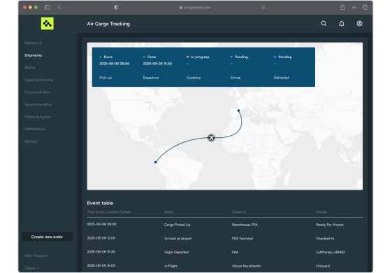The width and height of the screenshot is (392, 273).
Task: Open the user profile icon
Action: [359, 24]
